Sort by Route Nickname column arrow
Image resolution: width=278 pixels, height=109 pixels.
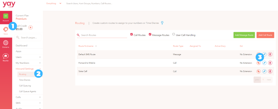(96, 46)
